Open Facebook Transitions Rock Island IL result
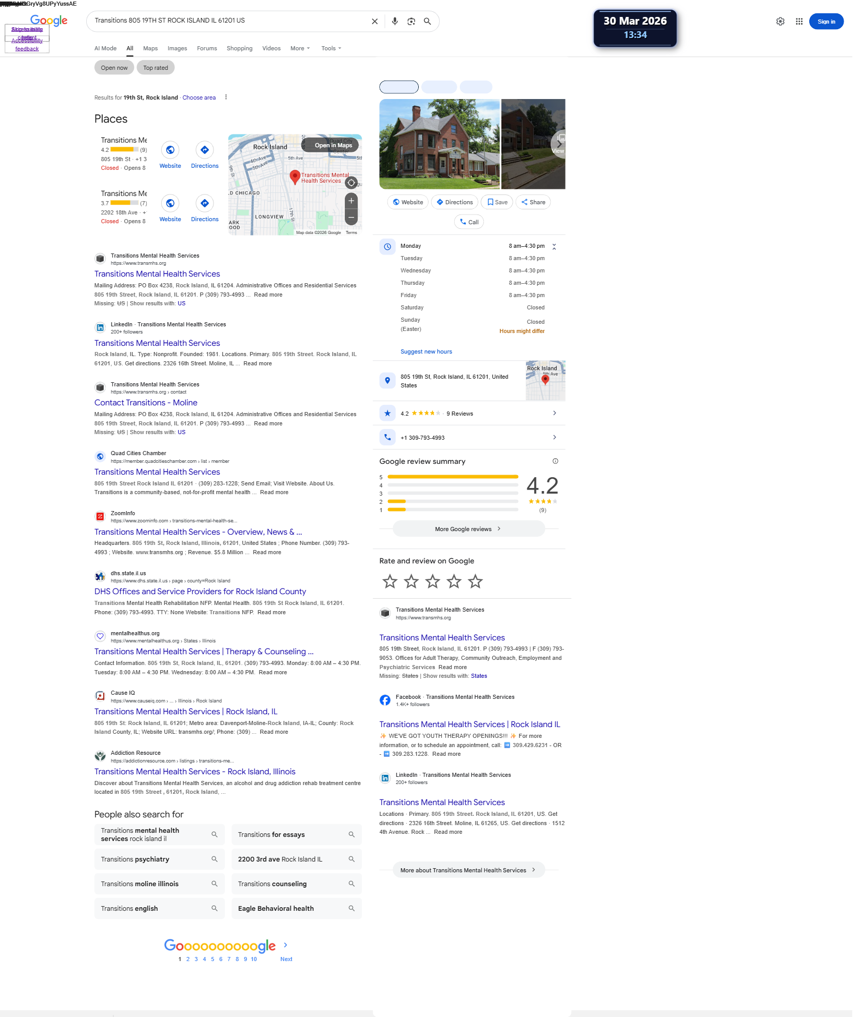 tap(470, 725)
